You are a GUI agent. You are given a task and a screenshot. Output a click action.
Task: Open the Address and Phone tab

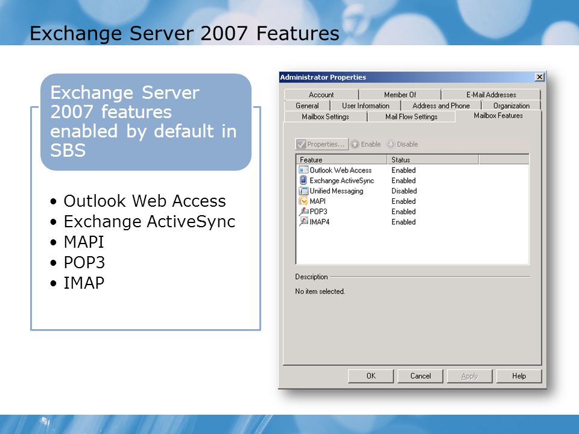click(x=441, y=106)
